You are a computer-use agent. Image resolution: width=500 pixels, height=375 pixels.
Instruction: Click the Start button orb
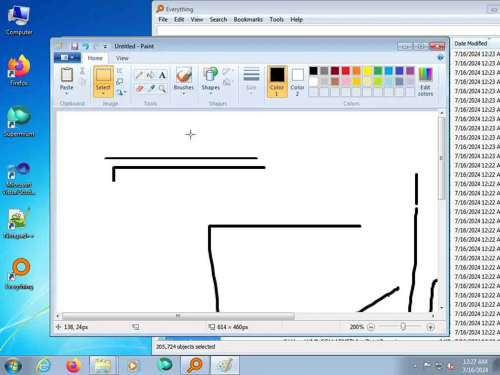pyautogui.click(x=13, y=365)
